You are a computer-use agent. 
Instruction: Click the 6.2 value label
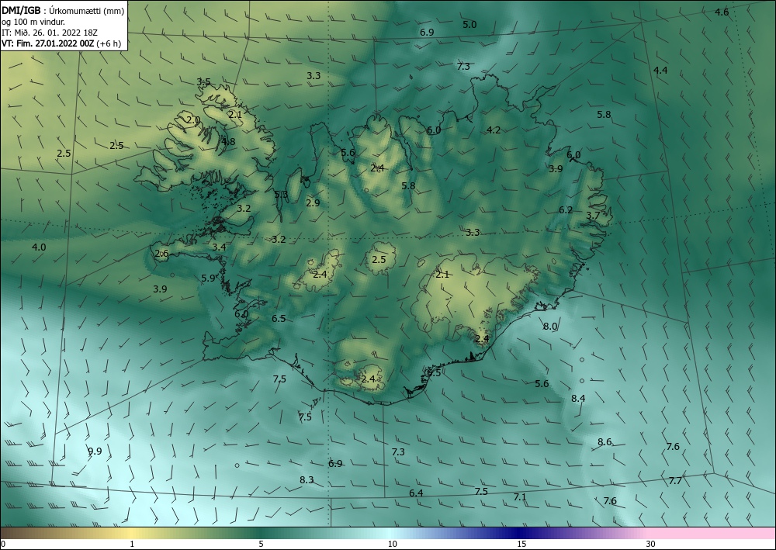[x=566, y=210]
